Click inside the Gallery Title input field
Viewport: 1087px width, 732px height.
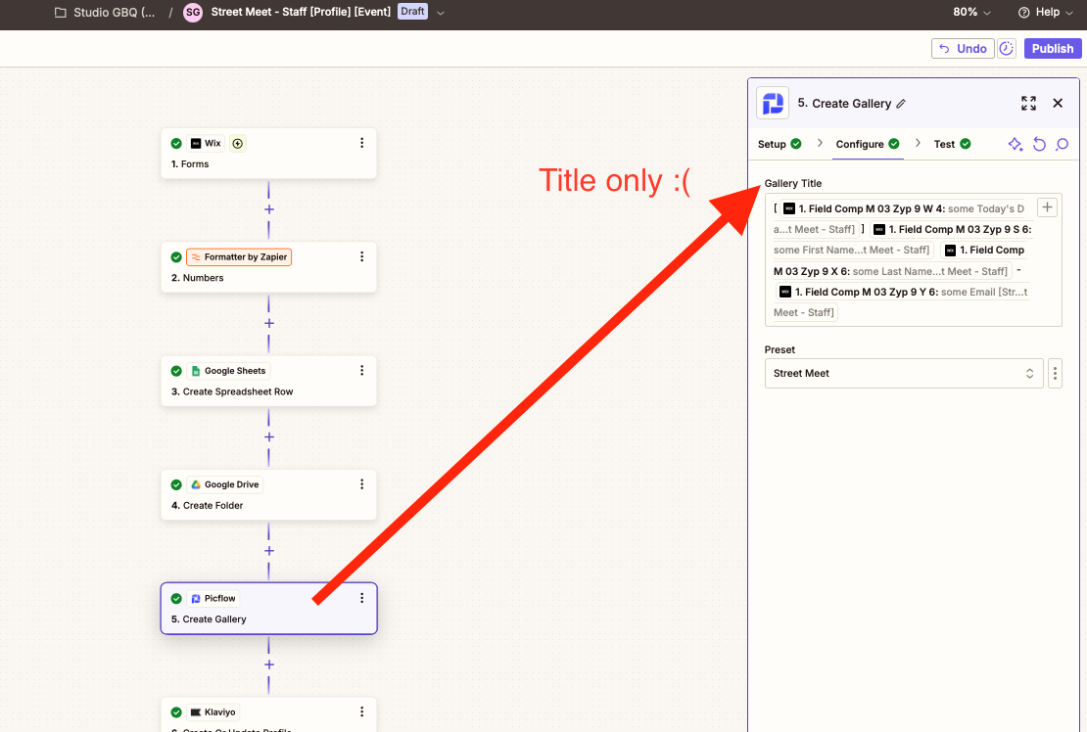(913, 259)
